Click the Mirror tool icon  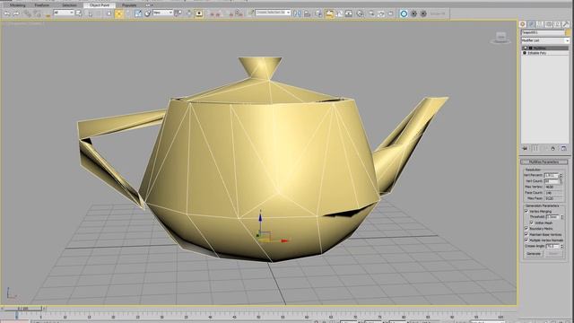[297, 13]
